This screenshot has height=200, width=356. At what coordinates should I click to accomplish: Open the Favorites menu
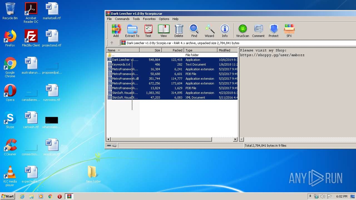149,19
